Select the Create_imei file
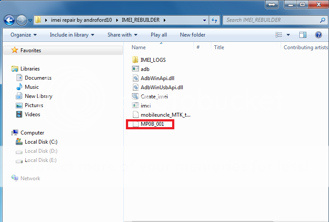The width and height of the screenshot is (329, 222). click(154, 96)
